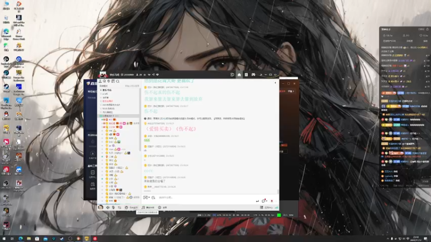The width and height of the screenshot is (431, 242).
Task: Click the green status square in the OBS status bar
Action: coord(279,215)
